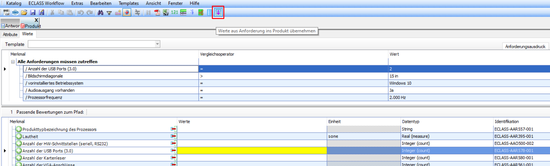The width and height of the screenshot is (550, 166).
Task: Switch to the Attribute tab
Action: coord(10,34)
